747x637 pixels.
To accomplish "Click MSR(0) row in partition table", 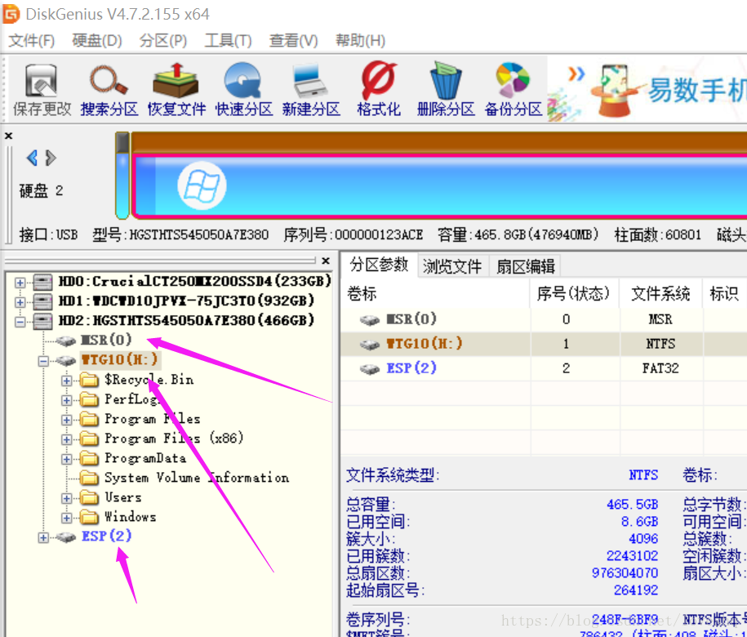I will [x=544, y=319].
